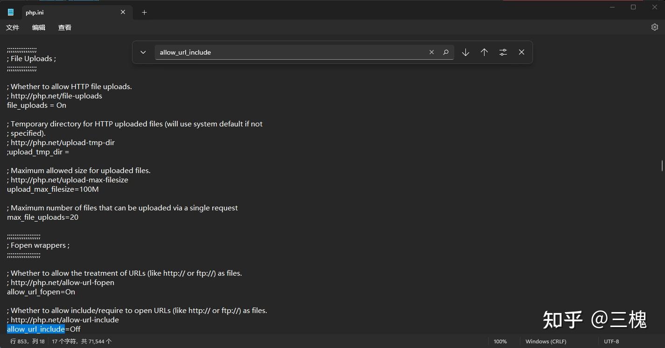Viewport: 665px width, 348px height.
Task: Find next match with down arrow
Action: coord(465,52)
